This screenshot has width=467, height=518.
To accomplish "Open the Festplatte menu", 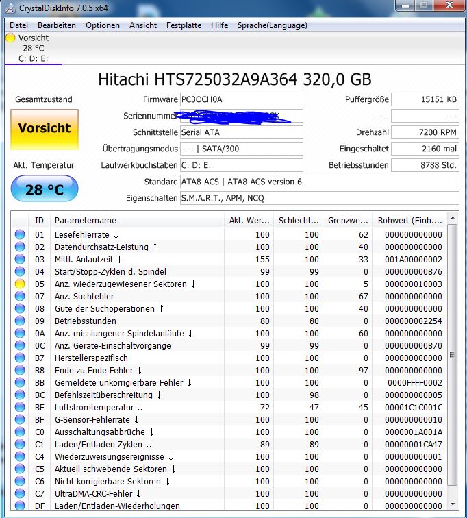I will pyautogui.click(x=184, y=25).
